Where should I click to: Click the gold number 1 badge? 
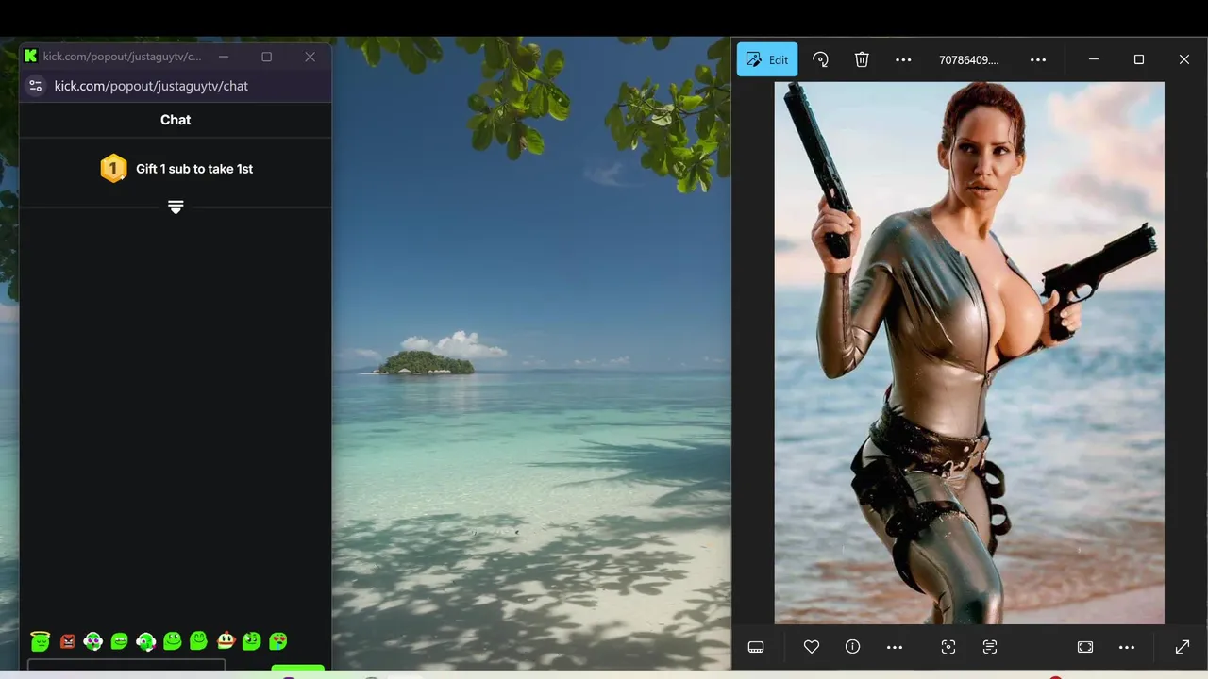[x=113, y=169]
